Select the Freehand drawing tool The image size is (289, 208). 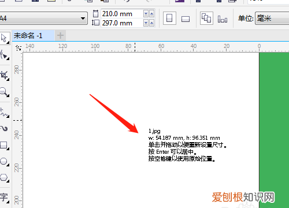pos(5,113)
